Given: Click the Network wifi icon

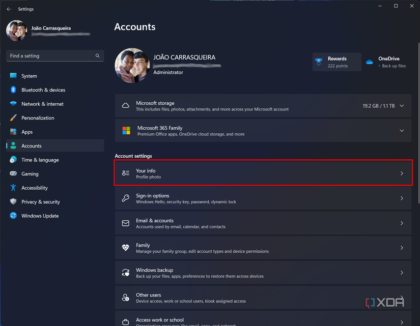Looking at the screenshot, I should [x=13, y=104].
